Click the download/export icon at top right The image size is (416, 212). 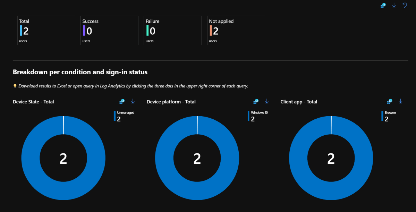click(x=394, y=6)
